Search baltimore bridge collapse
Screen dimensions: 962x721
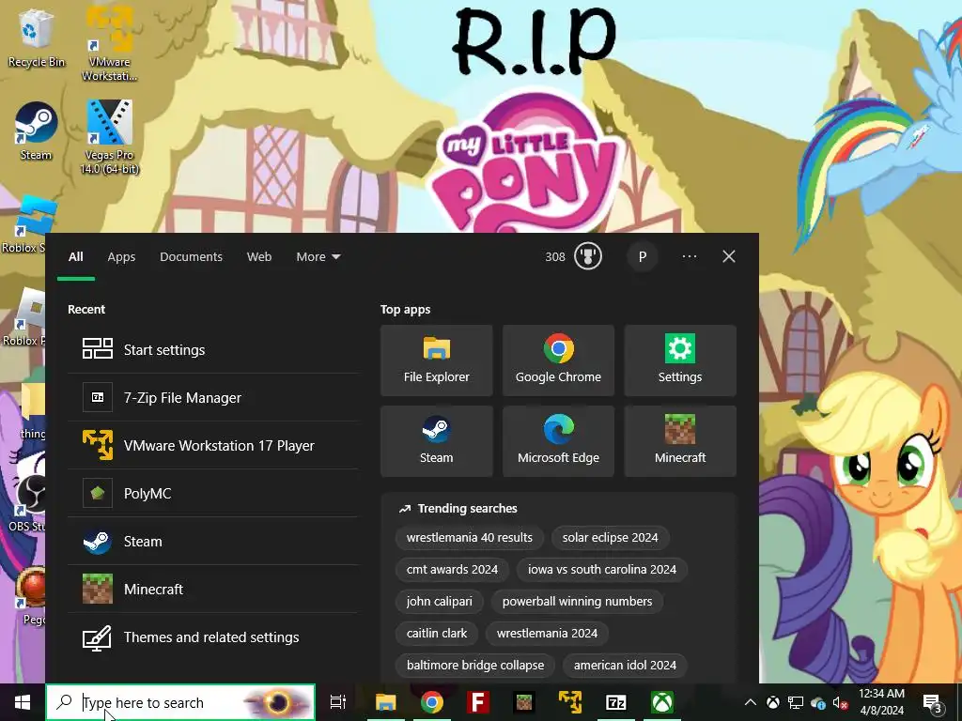click(474, 665)
